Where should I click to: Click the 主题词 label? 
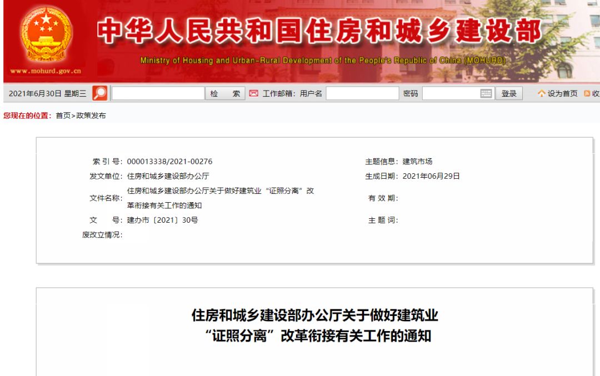click(383, 220)
